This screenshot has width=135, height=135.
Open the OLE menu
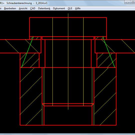pyautogui.click(x=70, y=8)
